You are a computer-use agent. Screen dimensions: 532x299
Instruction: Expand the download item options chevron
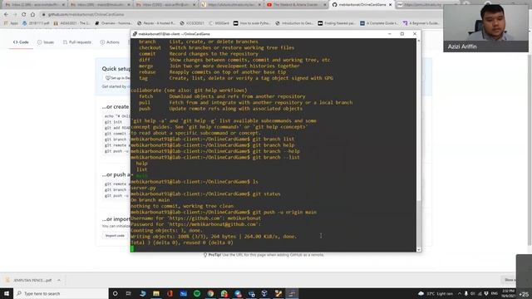[59, 281]
